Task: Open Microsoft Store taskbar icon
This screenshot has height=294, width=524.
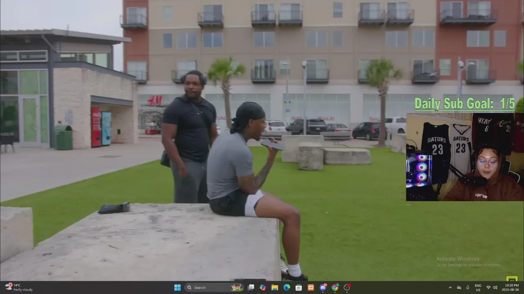Action: click(x=299, y=287)
